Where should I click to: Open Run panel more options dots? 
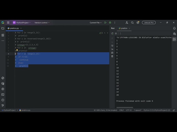(120, 34)
